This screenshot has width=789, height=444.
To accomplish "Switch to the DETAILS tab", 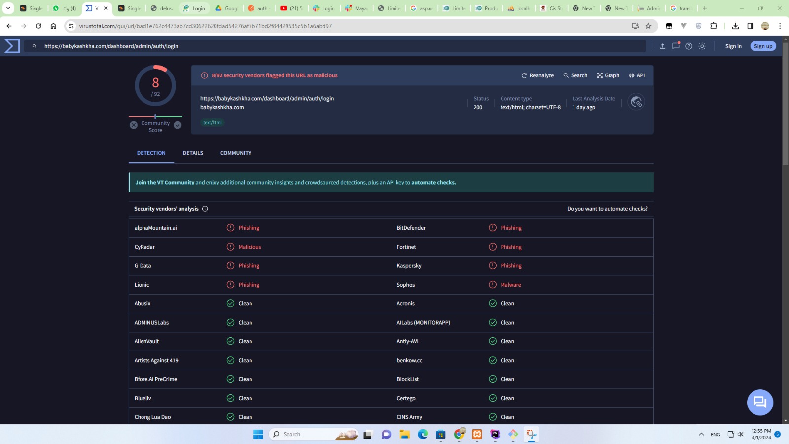I will pos(193,153).
